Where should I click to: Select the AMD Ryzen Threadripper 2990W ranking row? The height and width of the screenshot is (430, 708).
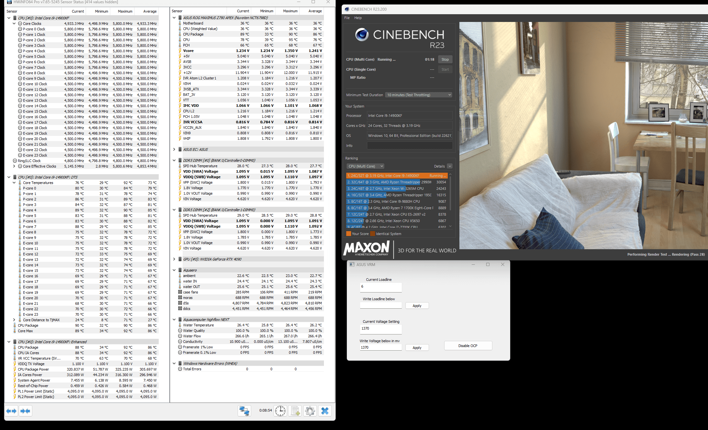click(x=396, y=182)
